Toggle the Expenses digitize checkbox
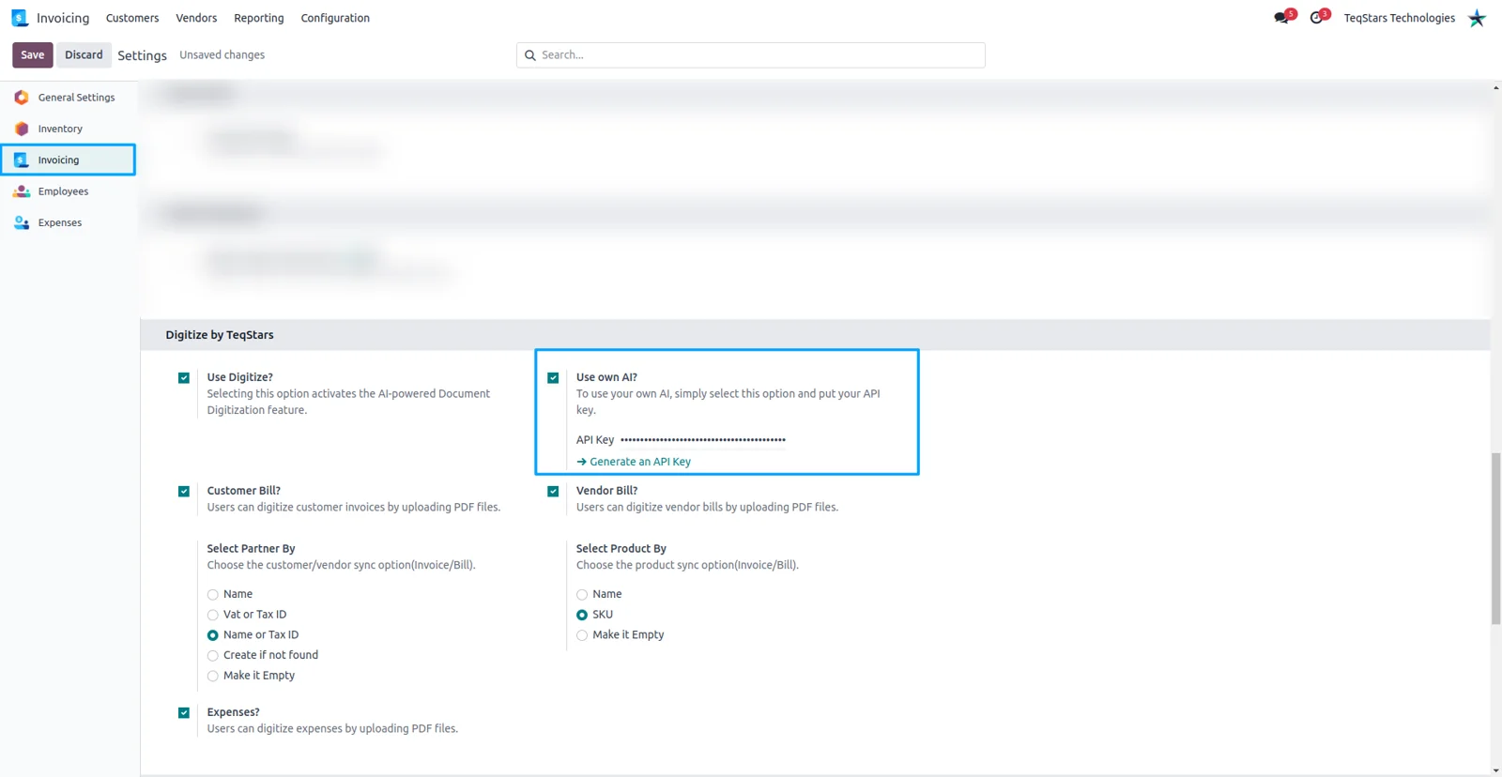 click(x=184, y=713)
